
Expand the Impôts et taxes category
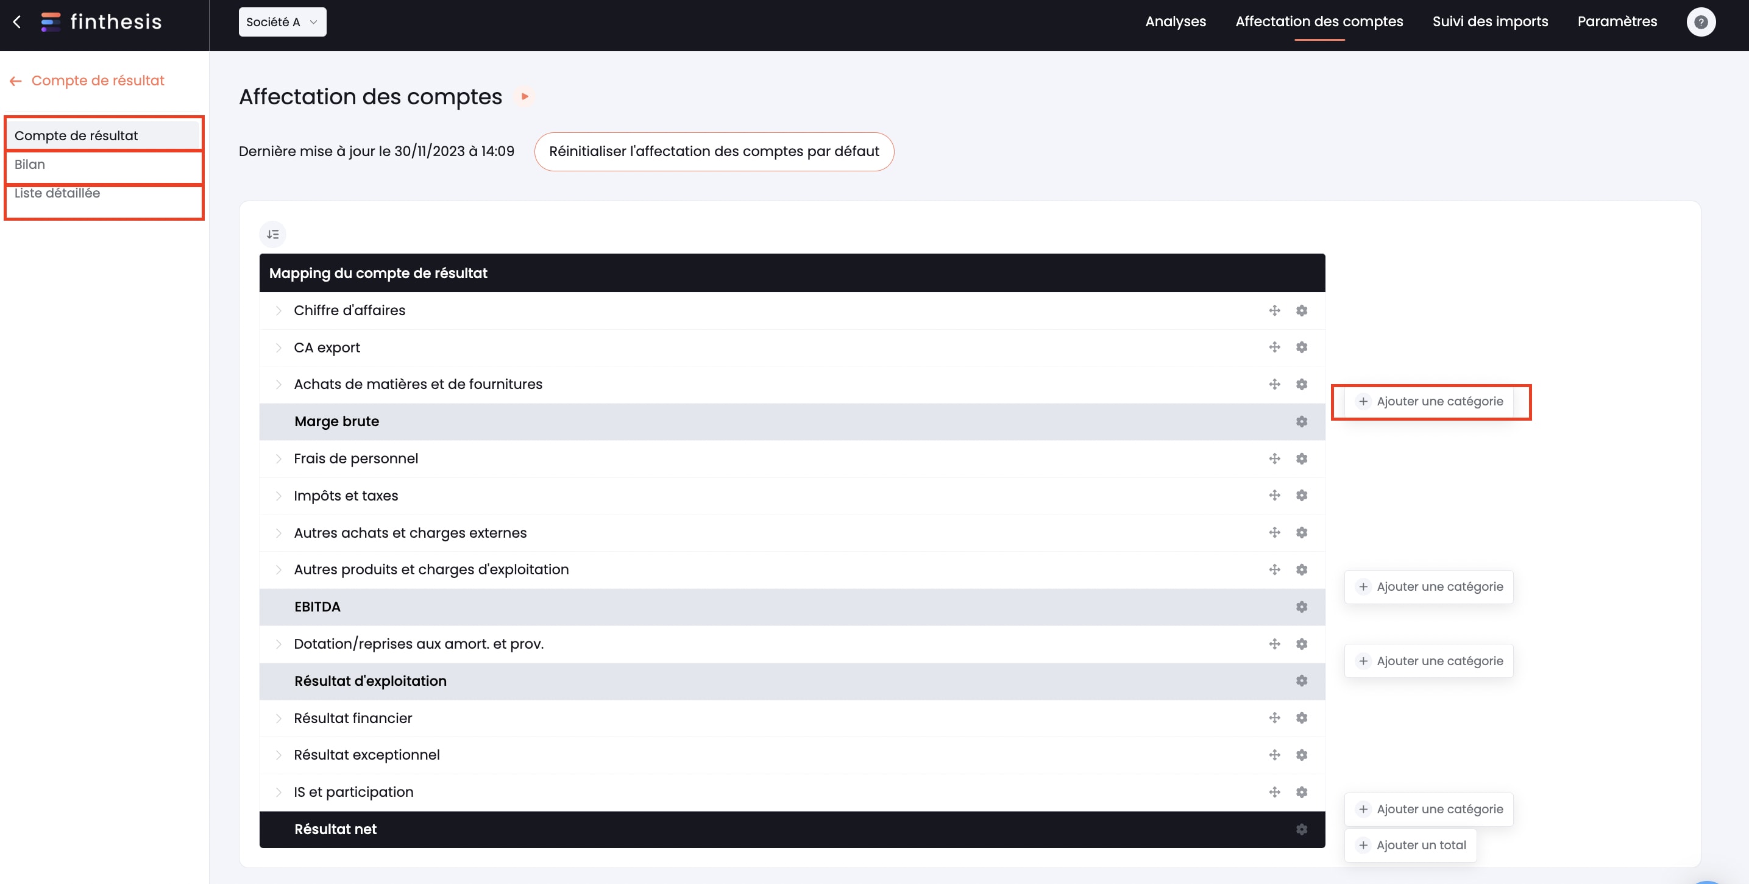coord(278,496)
